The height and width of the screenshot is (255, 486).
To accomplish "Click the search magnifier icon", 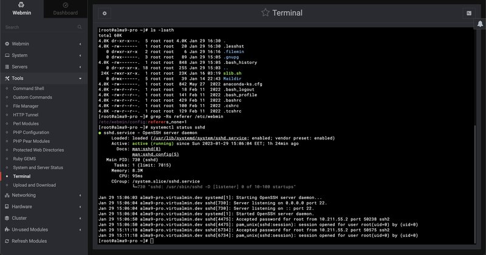I will (80, 27).
